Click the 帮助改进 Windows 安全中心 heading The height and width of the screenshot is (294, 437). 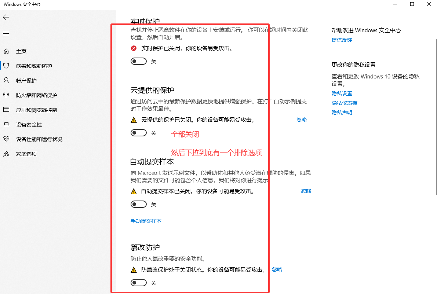pyautogui.click(x=366, y=30)
